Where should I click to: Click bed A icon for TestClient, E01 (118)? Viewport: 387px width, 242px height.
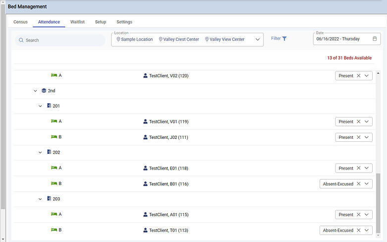[54, 168]
